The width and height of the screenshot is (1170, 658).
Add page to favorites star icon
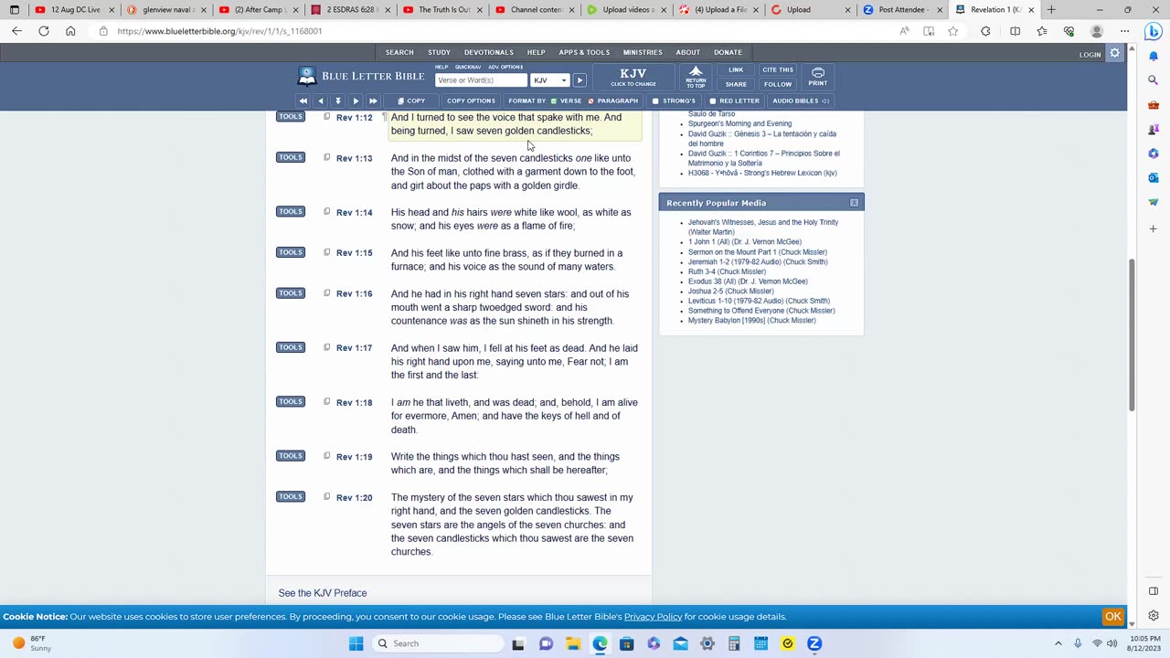[953, 31]
